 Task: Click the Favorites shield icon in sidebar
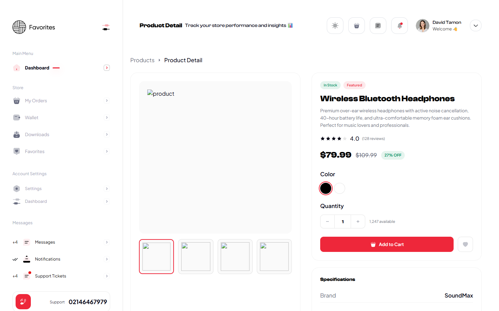point(16,151)
